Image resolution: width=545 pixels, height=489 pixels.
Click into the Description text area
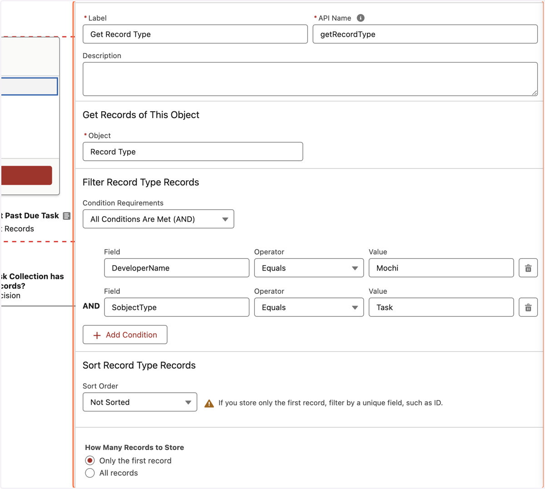[x=310, y=79]
